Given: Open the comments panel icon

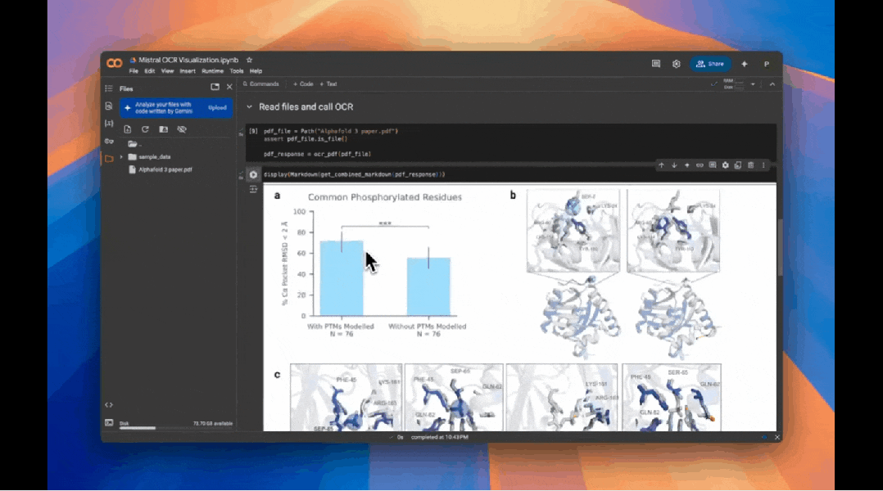Looking at the screenshot, I should pos(656,64).
